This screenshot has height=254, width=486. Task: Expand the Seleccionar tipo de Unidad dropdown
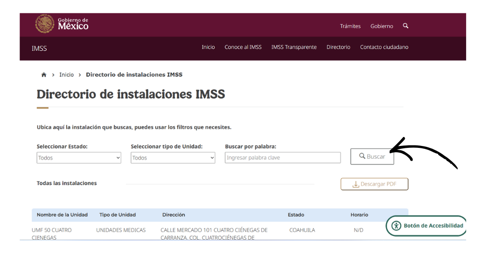[x=173, y=158]
